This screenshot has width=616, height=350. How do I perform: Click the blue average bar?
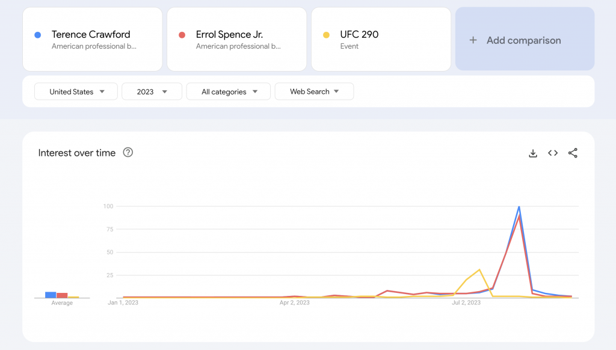coord(51,295)
